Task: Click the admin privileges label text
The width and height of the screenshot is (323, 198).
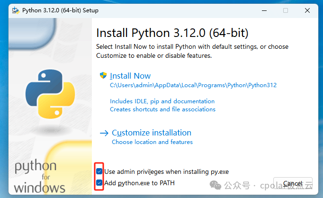Action: (x=166, y=171)
